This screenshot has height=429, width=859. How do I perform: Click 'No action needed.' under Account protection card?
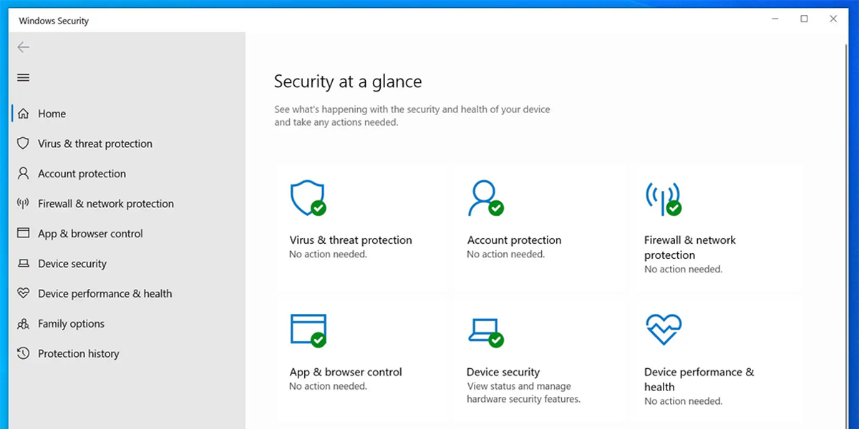[x=505, y=255]
